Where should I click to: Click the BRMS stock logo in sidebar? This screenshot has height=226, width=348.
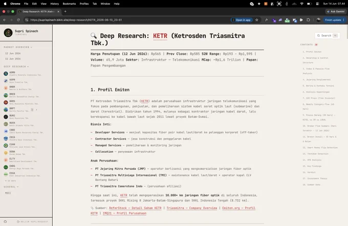(x=6, y=102)
